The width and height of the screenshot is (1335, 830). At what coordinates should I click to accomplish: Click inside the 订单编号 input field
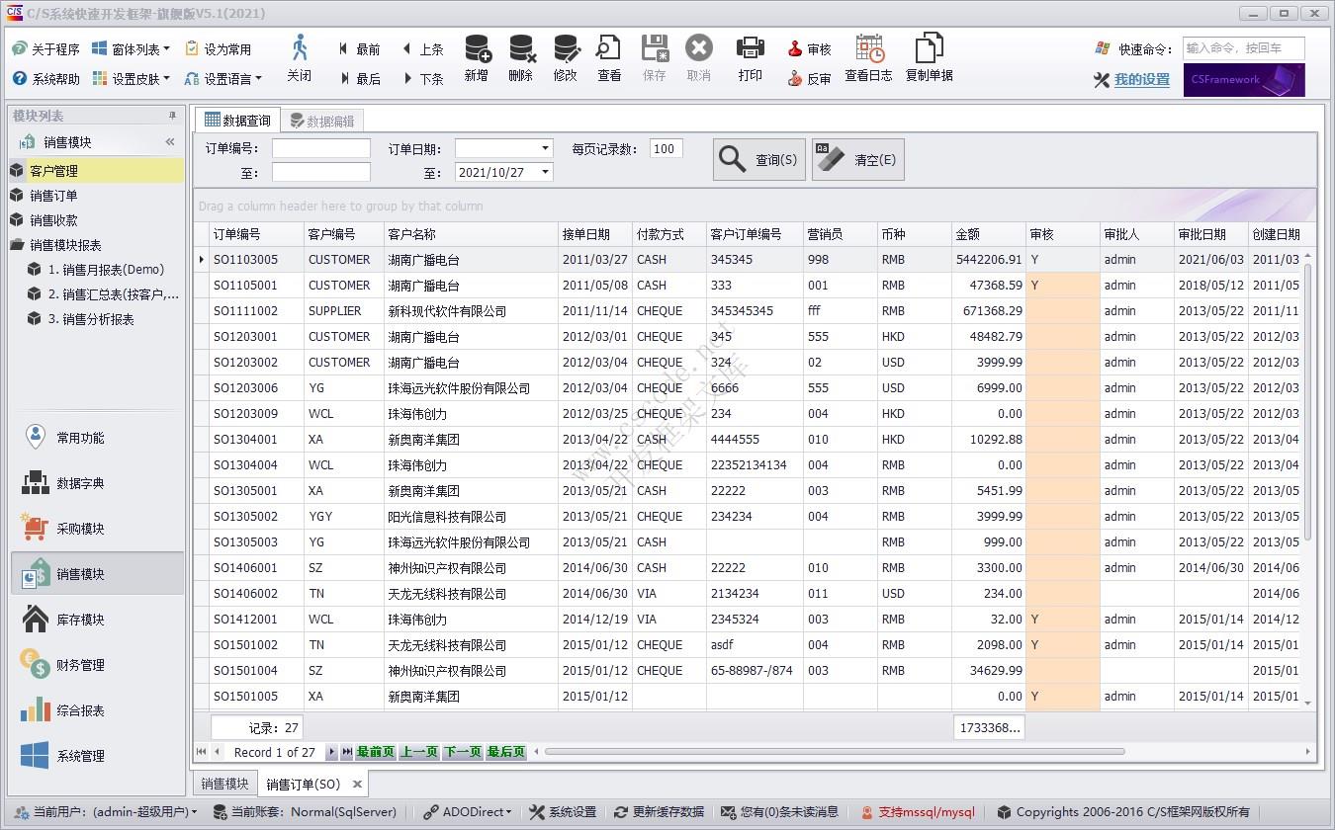pyautogui.click(x=320, y=148)
